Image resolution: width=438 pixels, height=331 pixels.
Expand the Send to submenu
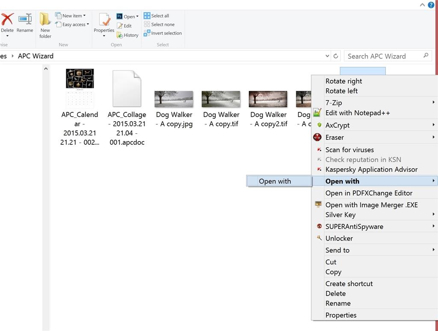click(x=374, y=250)
